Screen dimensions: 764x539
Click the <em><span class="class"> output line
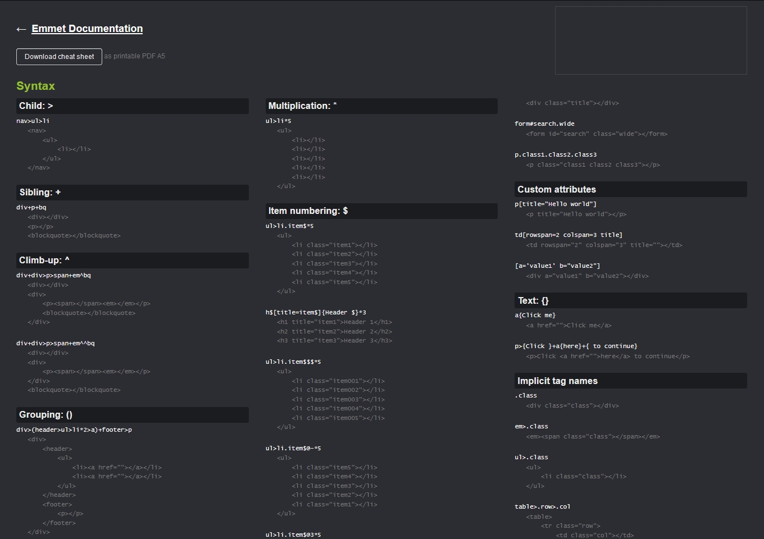pyautogui.click(x=593, y=436)
